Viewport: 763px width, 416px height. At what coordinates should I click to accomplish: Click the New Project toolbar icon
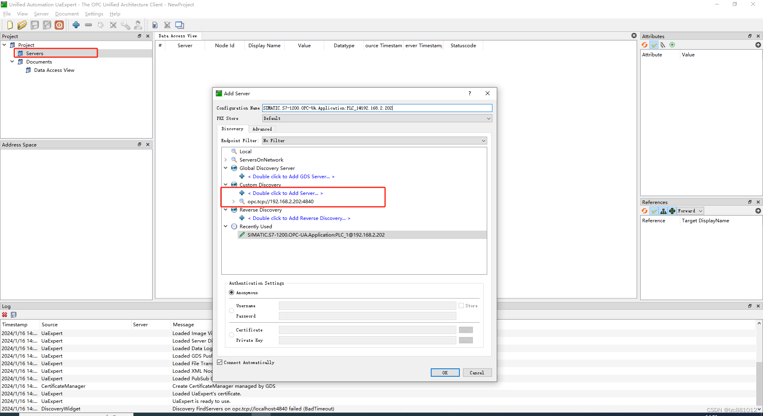[10, 25]
